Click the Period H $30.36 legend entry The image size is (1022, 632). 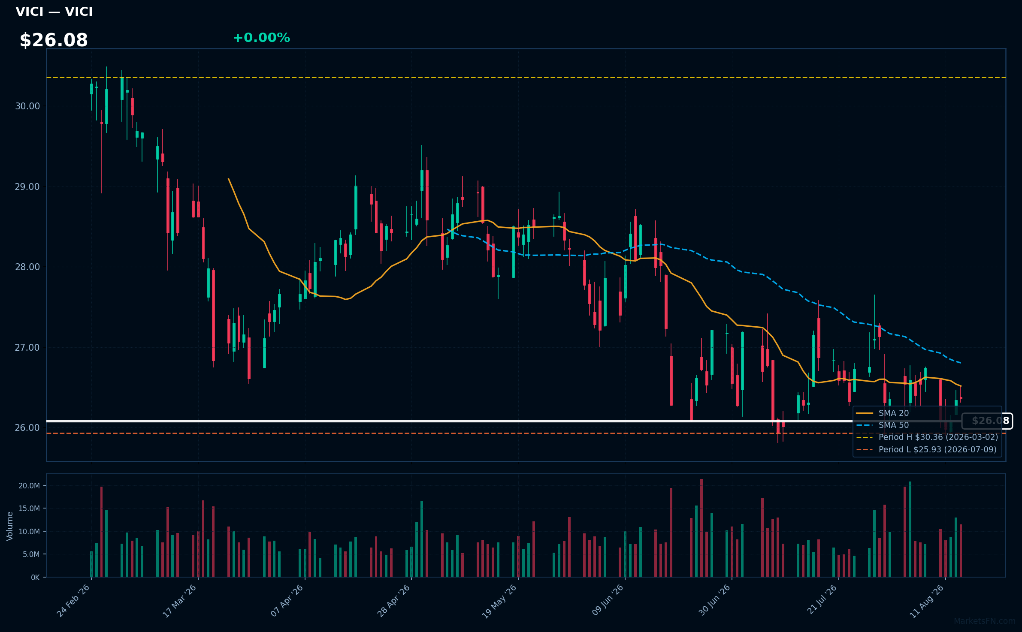coord(927,437)
